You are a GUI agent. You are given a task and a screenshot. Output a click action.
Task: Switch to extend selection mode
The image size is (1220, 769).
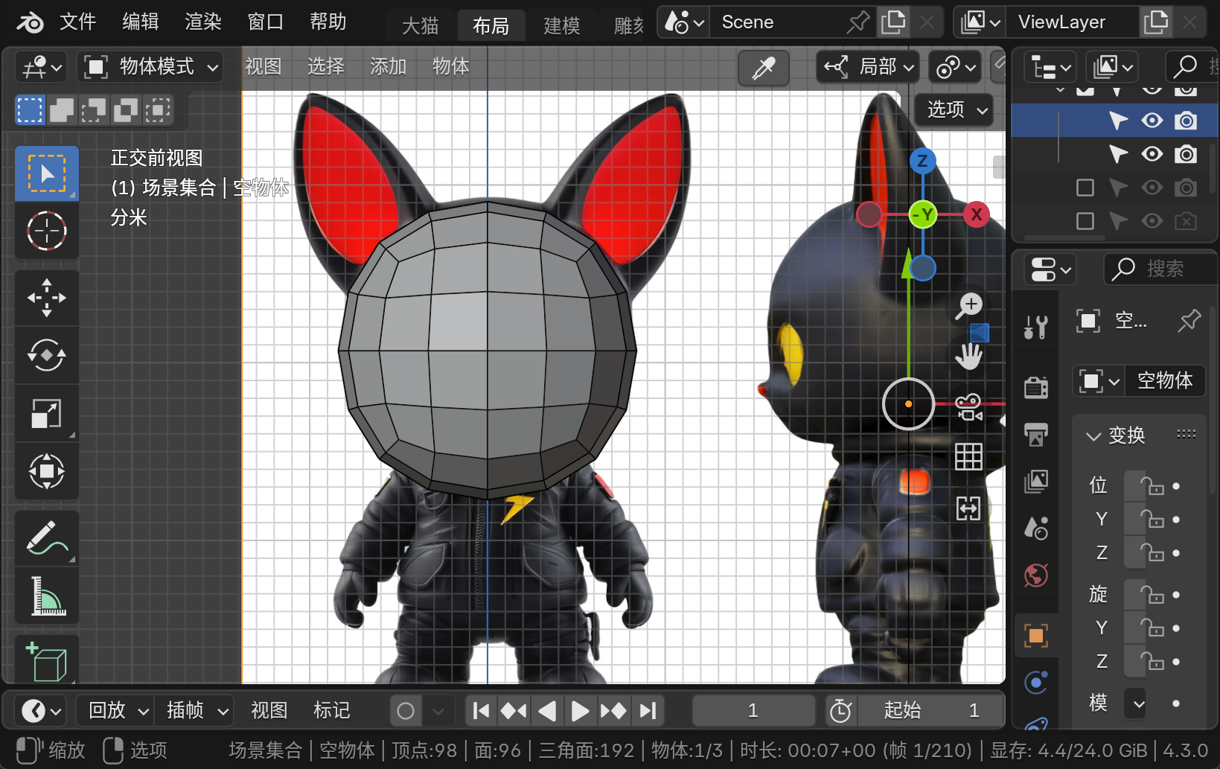tap(62, 110)
